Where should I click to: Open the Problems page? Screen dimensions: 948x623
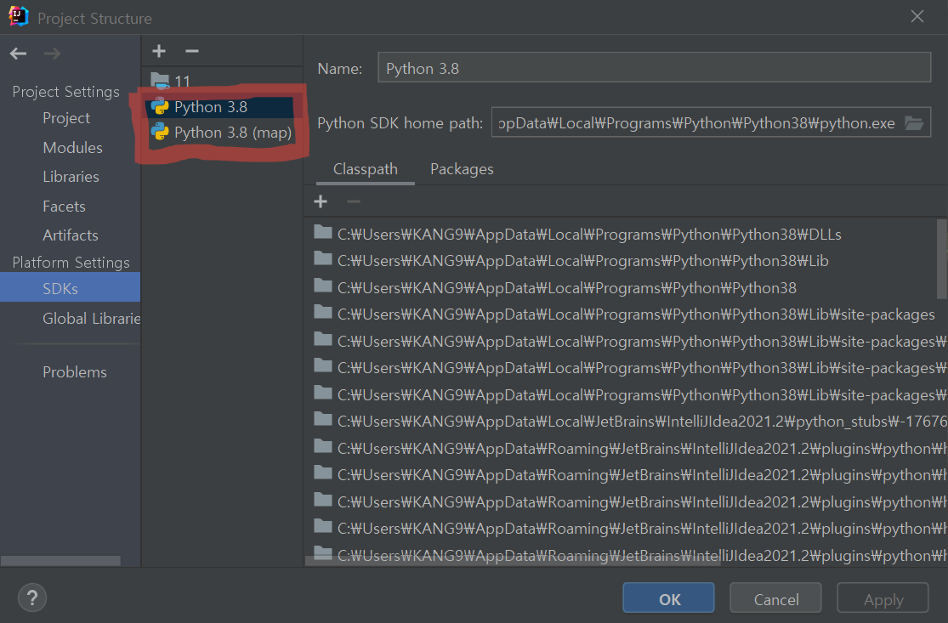(x=74, y=372)
